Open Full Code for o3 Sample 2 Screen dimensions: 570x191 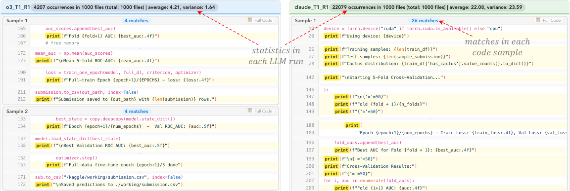point(260,111)
